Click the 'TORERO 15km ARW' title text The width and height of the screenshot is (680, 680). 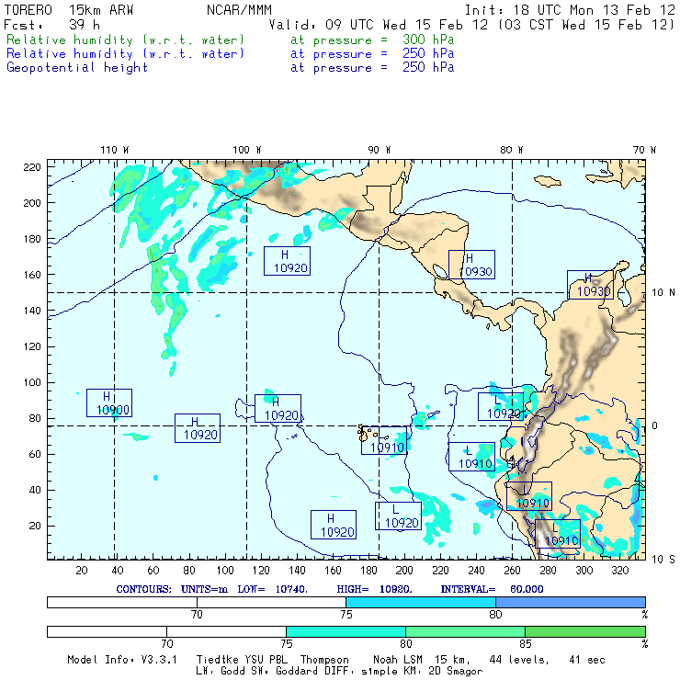point(69,10)
